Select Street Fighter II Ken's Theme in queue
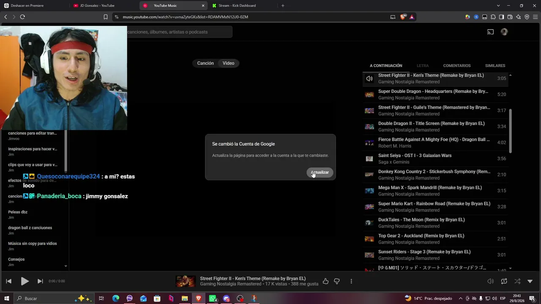Screen dimensions: 541x304 pos(435,79)
